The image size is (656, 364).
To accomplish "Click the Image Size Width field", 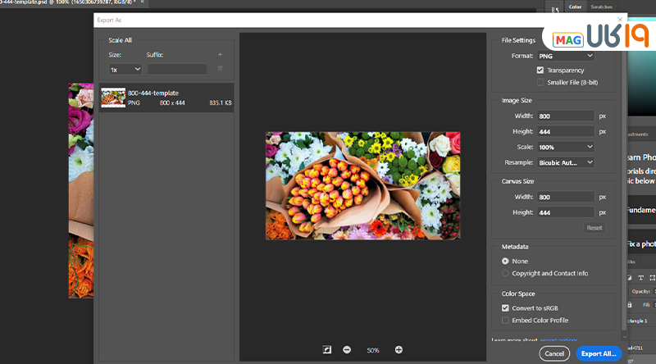I will click(x=566, y=116).
